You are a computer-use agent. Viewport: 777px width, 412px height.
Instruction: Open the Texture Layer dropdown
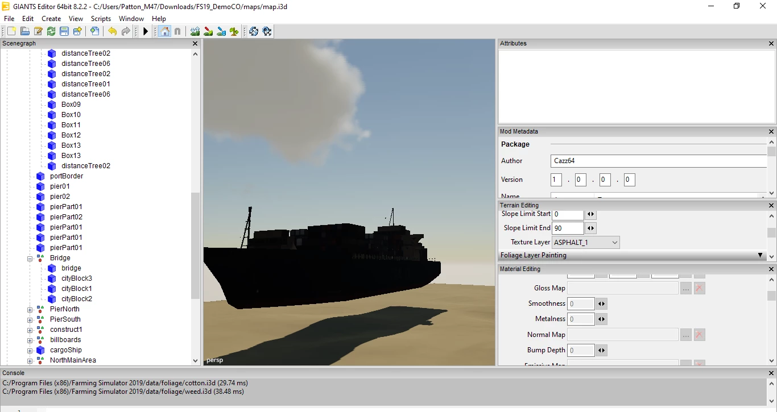pyautogui.click(x=586, y=242)
